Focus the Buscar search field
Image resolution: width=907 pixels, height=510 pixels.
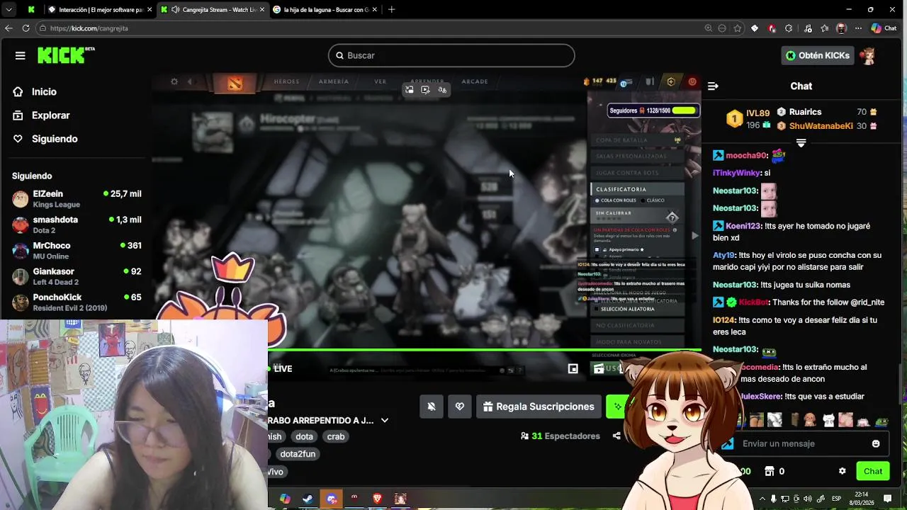[x=451, y=55]
